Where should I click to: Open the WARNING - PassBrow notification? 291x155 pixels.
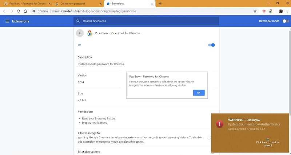(x=250, y=133)
